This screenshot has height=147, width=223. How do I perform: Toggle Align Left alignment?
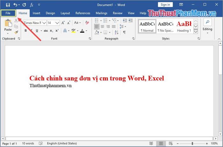(x=97, y=27)
